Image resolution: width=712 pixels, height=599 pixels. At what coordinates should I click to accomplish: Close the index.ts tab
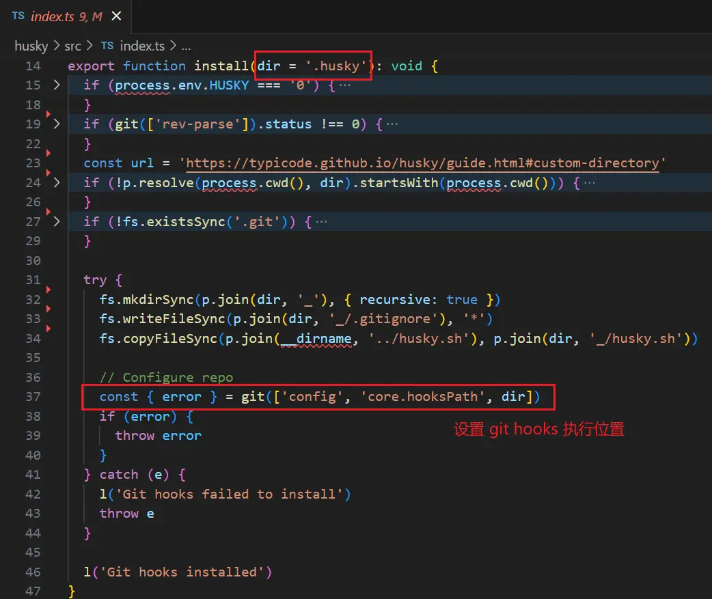(x=116, y=16)
